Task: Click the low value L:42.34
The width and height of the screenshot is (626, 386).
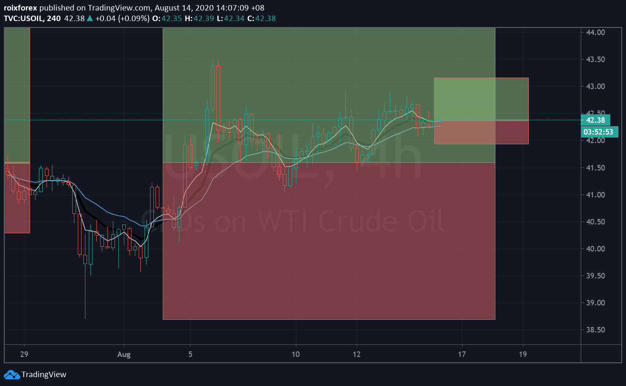Action: (x=231, y=19)
